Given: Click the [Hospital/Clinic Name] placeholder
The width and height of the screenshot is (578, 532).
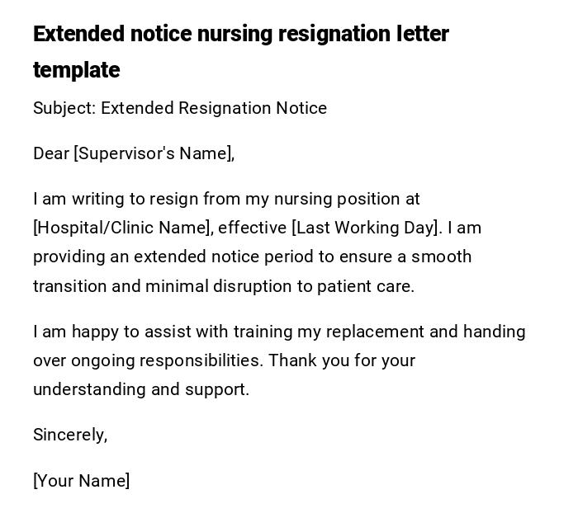Looking at the screenshot, I should coord(123,228).
